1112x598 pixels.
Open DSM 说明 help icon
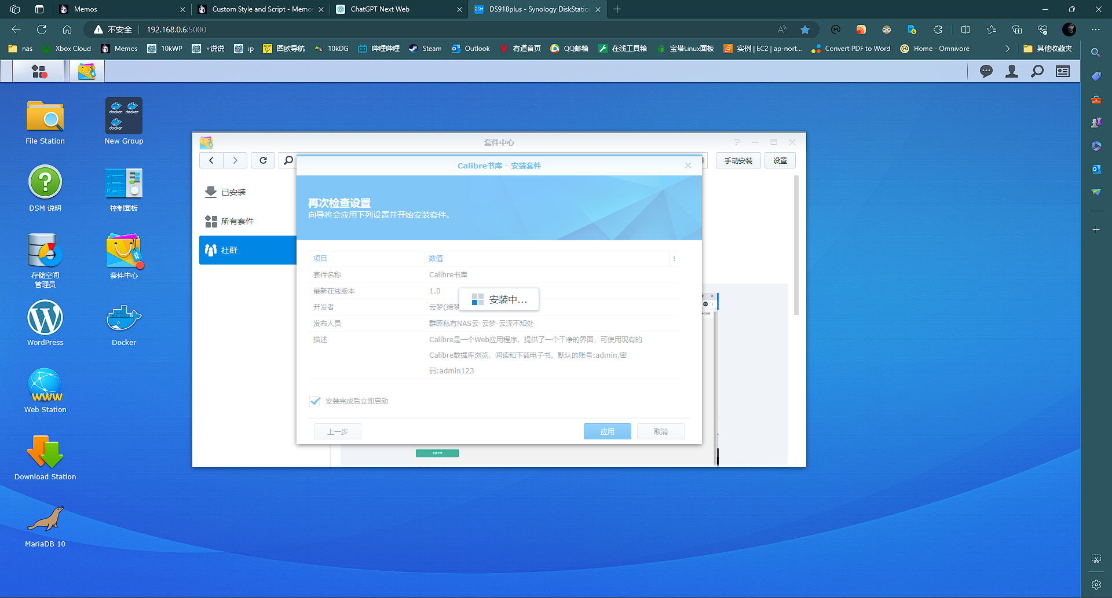click(x=45, y=189)
